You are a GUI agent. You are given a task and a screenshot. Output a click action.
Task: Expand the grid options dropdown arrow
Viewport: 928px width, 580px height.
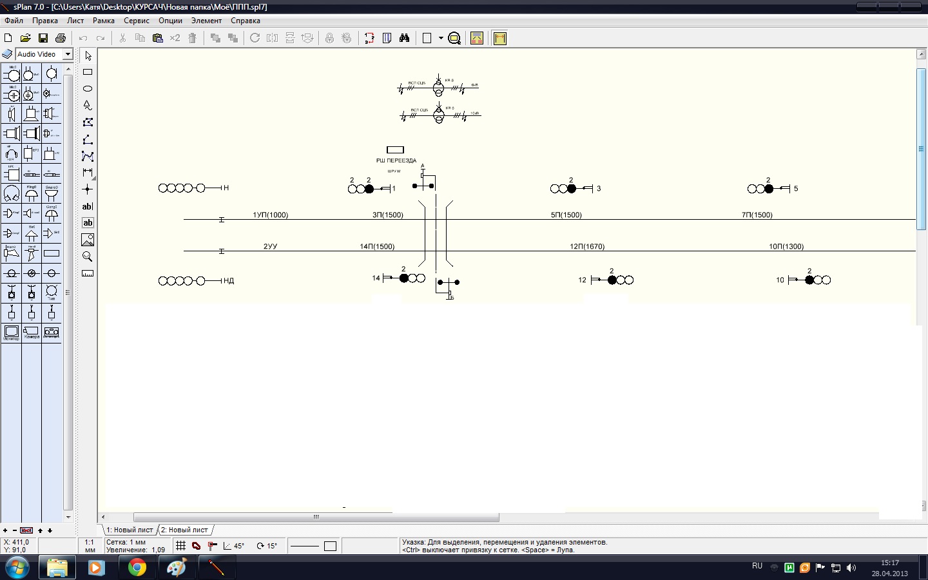pos(441,38)
